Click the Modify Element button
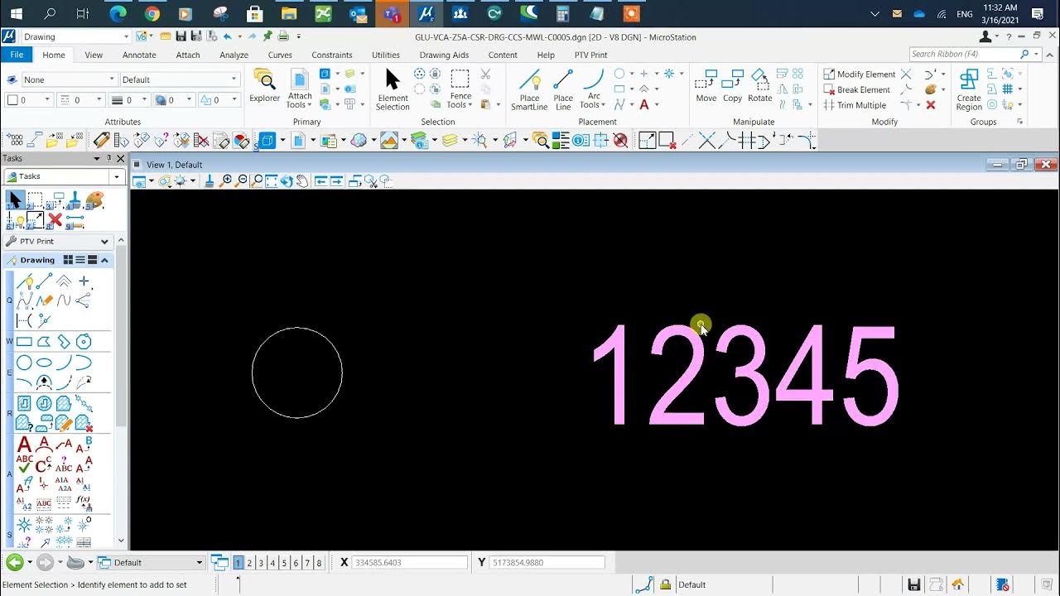1060x596 pixels. (x=860, y=74)
